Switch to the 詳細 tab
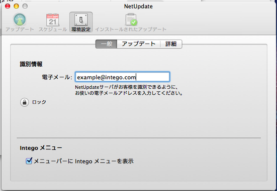This screenshot has height=191, width=277. pos(171,44)
